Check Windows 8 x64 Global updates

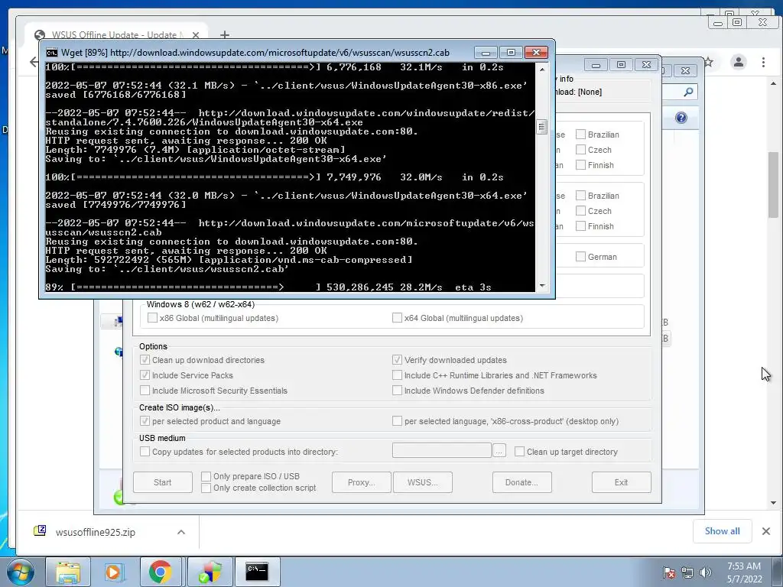pos(397,318)
